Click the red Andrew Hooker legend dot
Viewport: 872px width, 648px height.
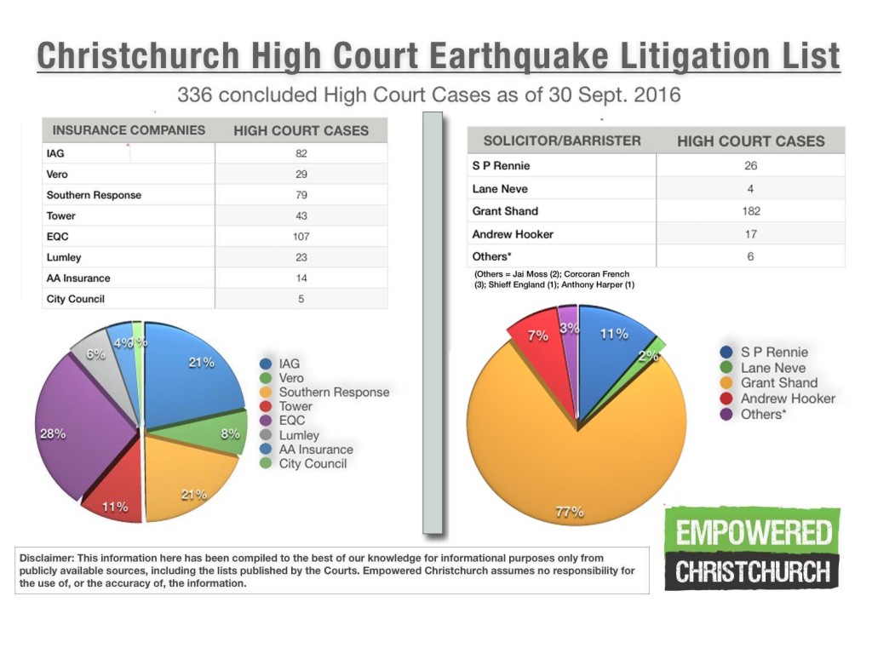726,399
